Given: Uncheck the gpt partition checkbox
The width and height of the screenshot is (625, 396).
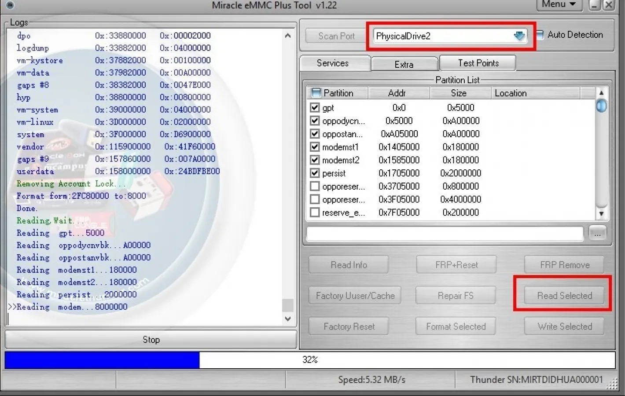Looking at the screenshot, I should (315, 107).
